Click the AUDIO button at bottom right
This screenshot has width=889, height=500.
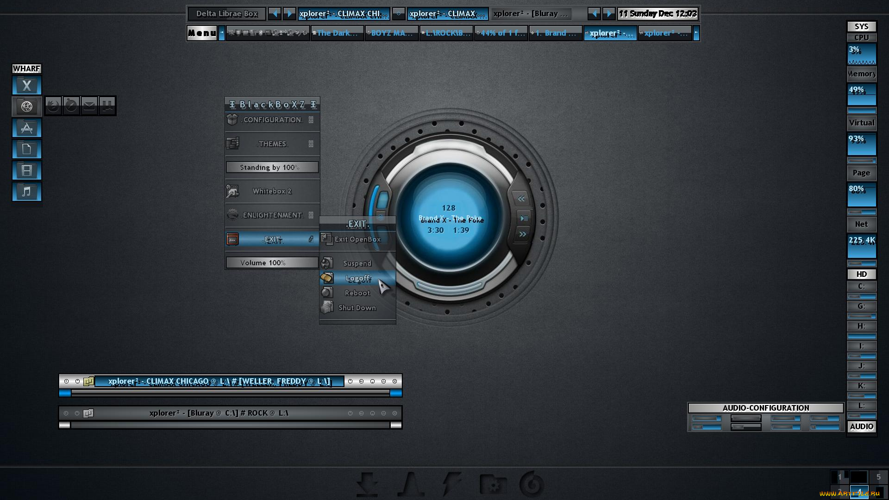[x=861, y=426]
